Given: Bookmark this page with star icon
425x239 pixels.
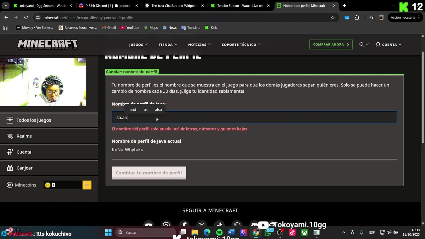Looking at the screenshot, I should tap(333, 18).
